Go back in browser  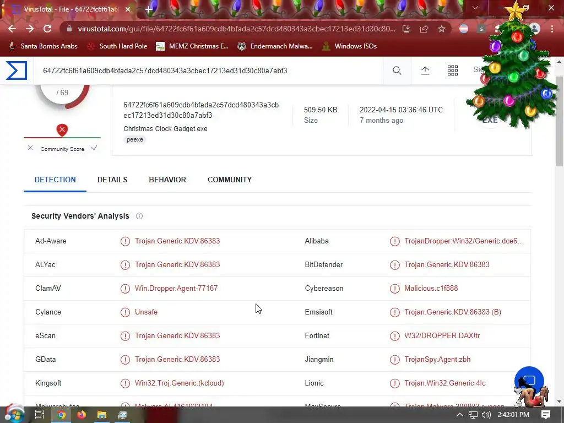click(12, 29)
